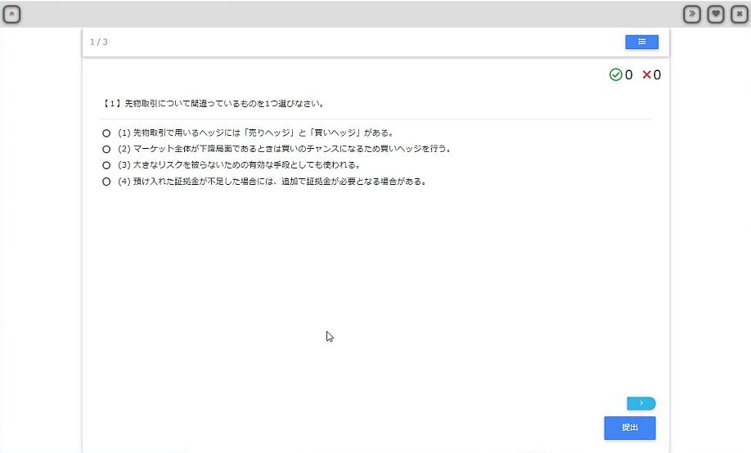
Task: Click the question text 【1】先物取引について
Action: [x=214, y=103]
